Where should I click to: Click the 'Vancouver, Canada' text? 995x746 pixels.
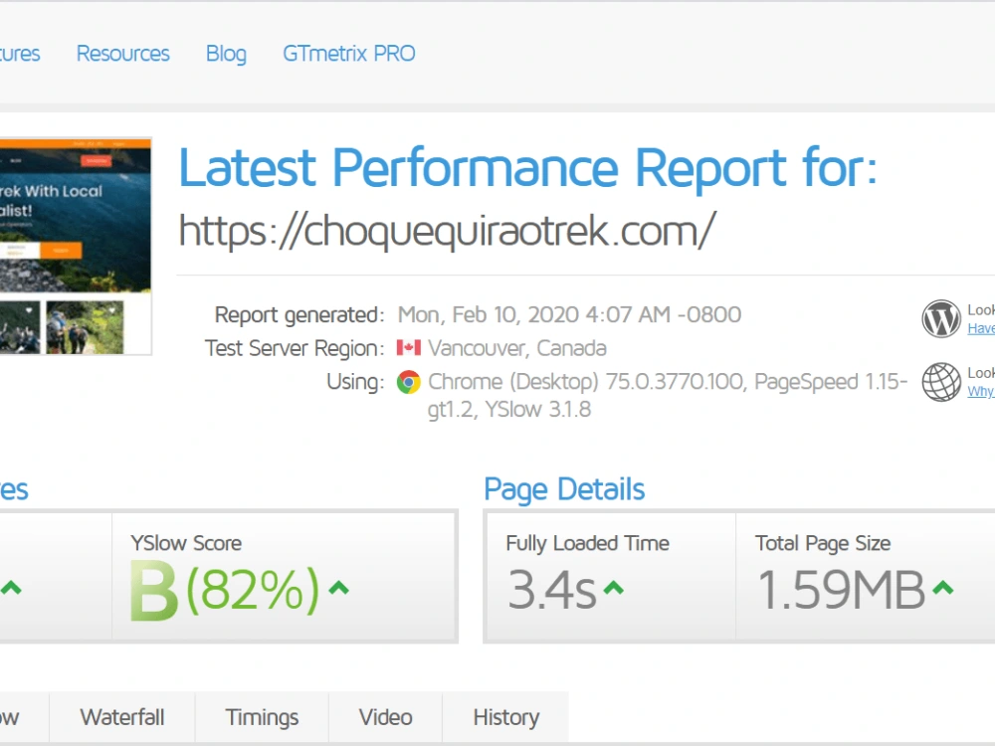(517, 348)
